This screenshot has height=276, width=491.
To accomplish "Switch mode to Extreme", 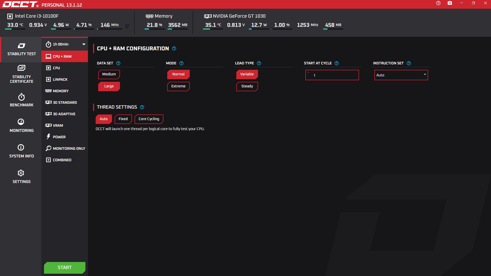I will [x=178, y=86].
